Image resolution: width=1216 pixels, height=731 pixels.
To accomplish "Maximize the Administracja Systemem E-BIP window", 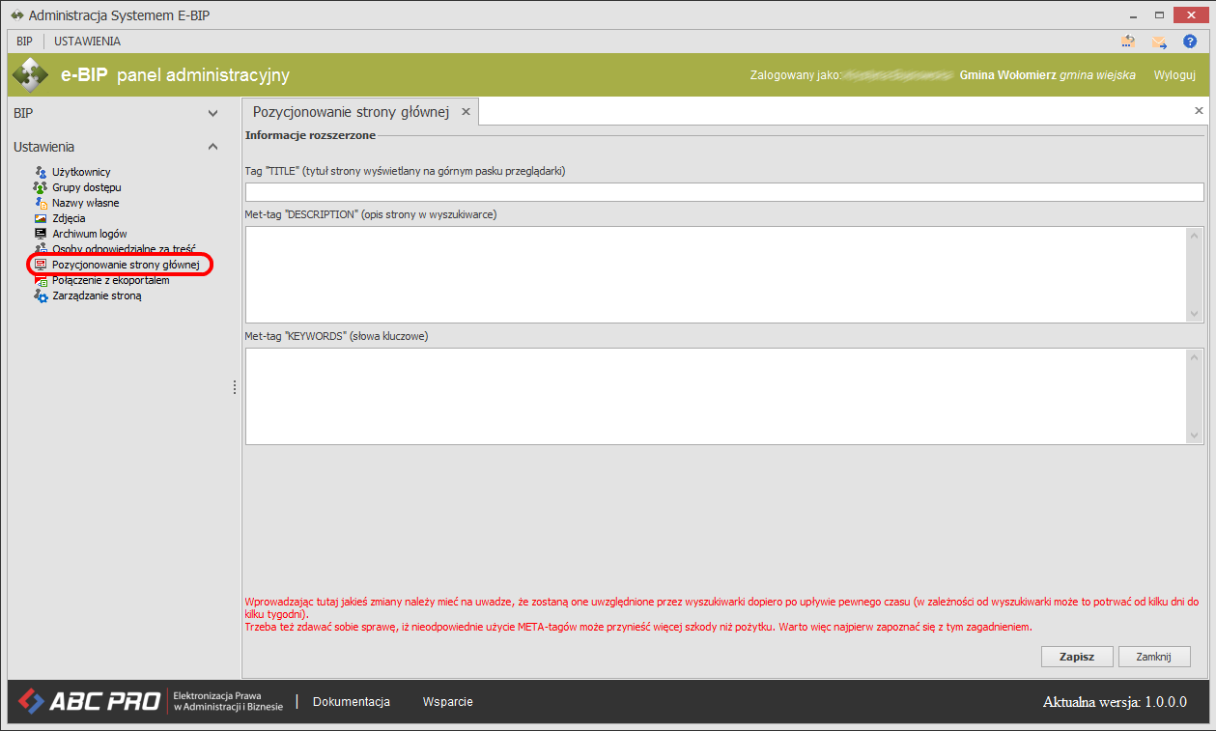I will point(1159,15).
